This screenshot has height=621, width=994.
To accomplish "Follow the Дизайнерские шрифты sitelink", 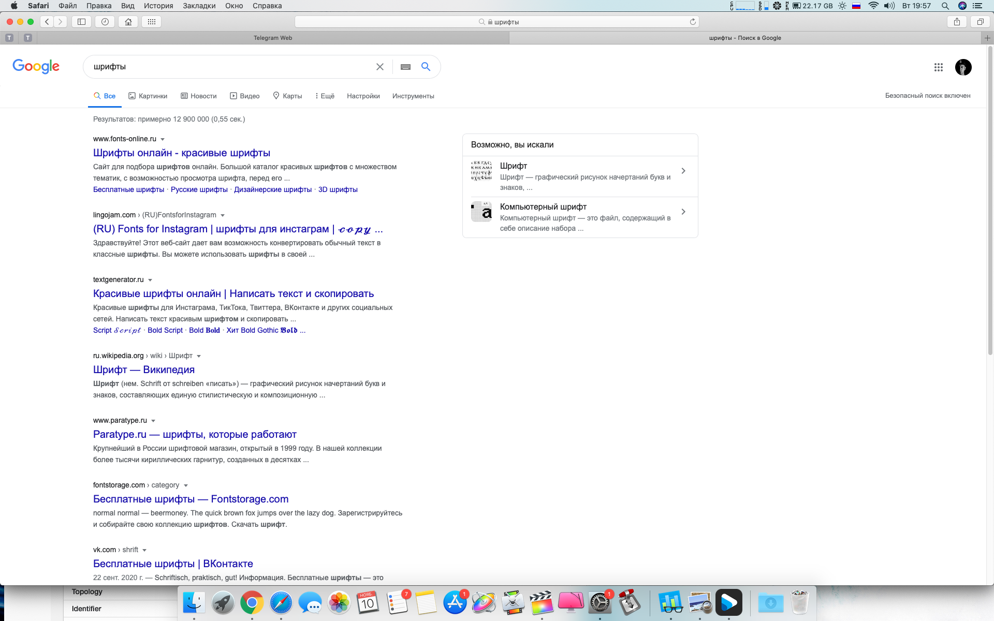I will pos(273,189).
